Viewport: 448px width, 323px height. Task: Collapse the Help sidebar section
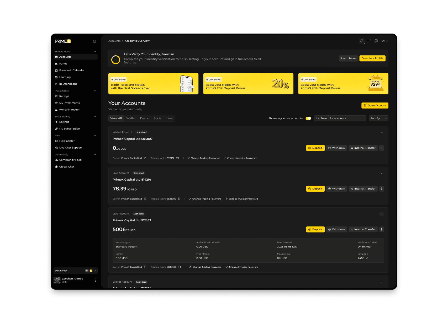(x=95, y=136)
